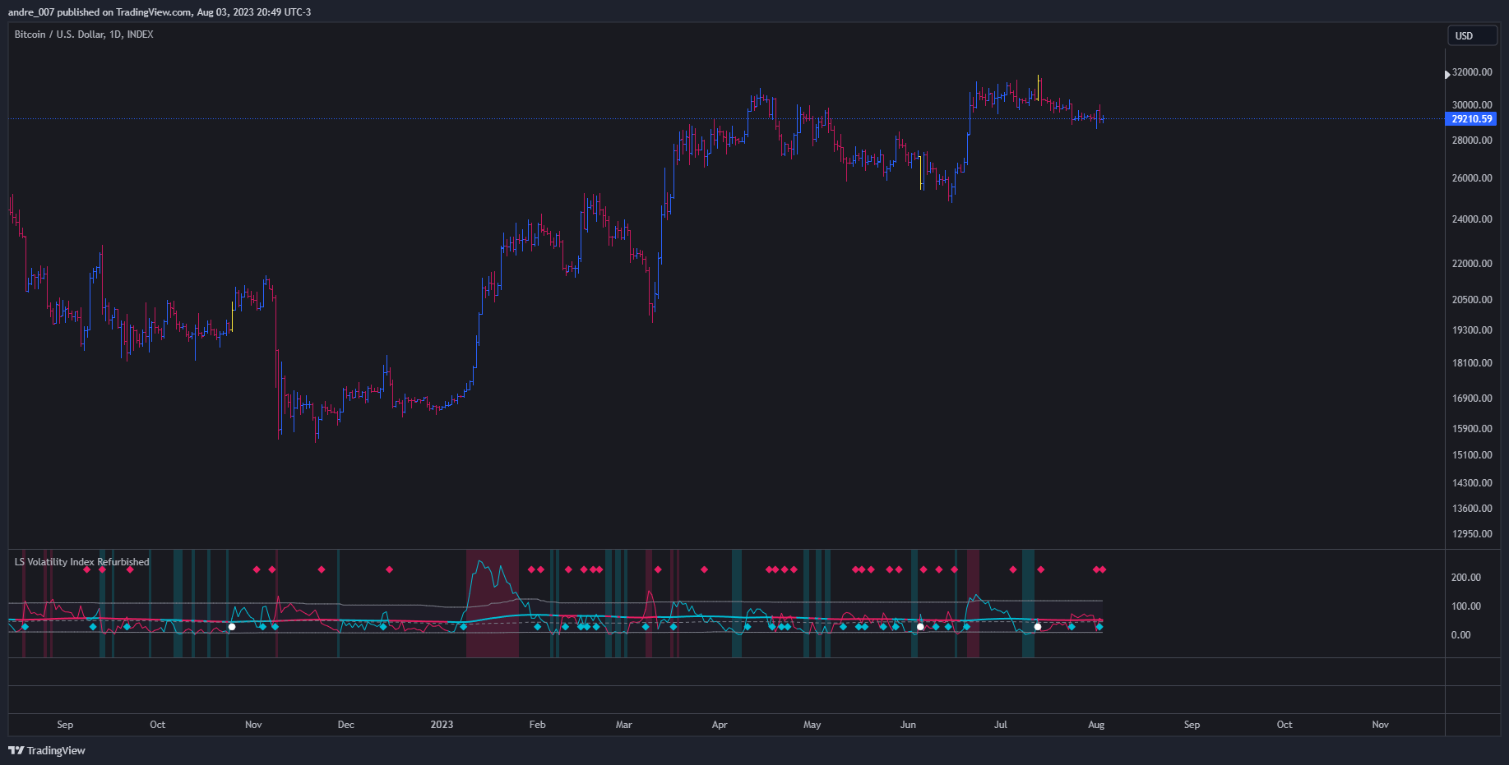Viewport: 1509px width, 765px height.
Task: Click the Mar label on time axis
Action: 624,725
